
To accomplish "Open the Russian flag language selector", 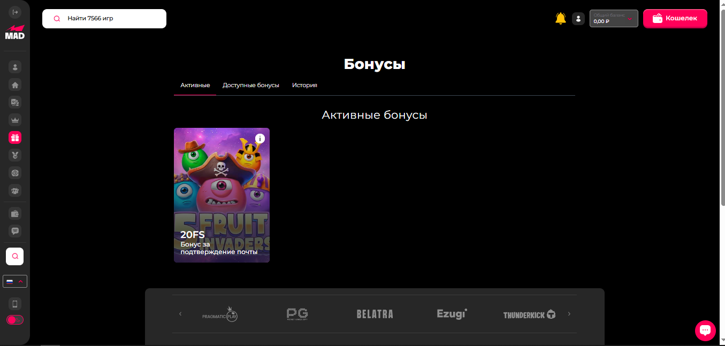I will point(15,281).
